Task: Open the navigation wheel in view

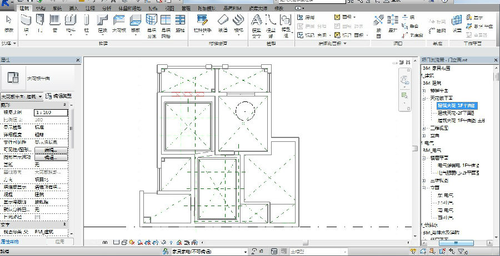Action: point(403,80)
